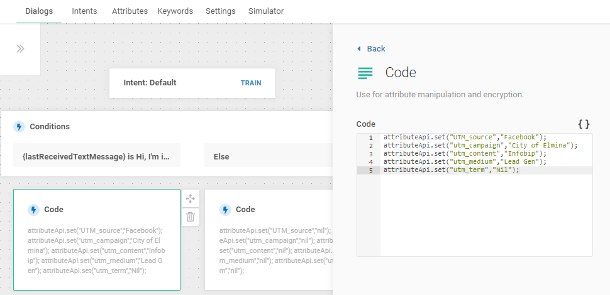Open the Settings tab

coord(221,11)
